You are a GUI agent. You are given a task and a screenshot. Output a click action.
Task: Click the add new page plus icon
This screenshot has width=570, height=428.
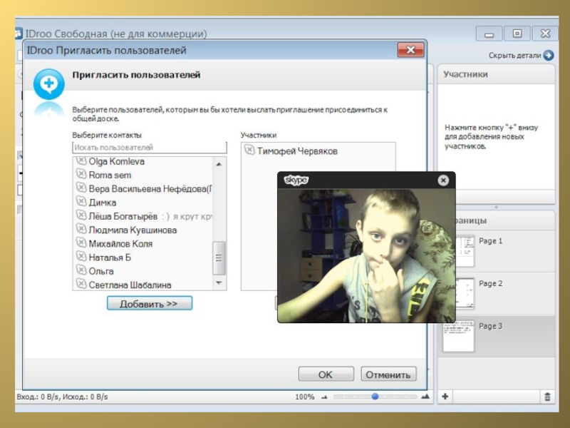pos(445,397)
